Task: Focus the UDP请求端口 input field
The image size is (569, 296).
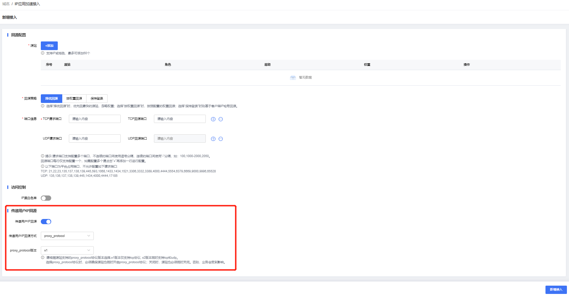Action: click(x=95, y=139)
